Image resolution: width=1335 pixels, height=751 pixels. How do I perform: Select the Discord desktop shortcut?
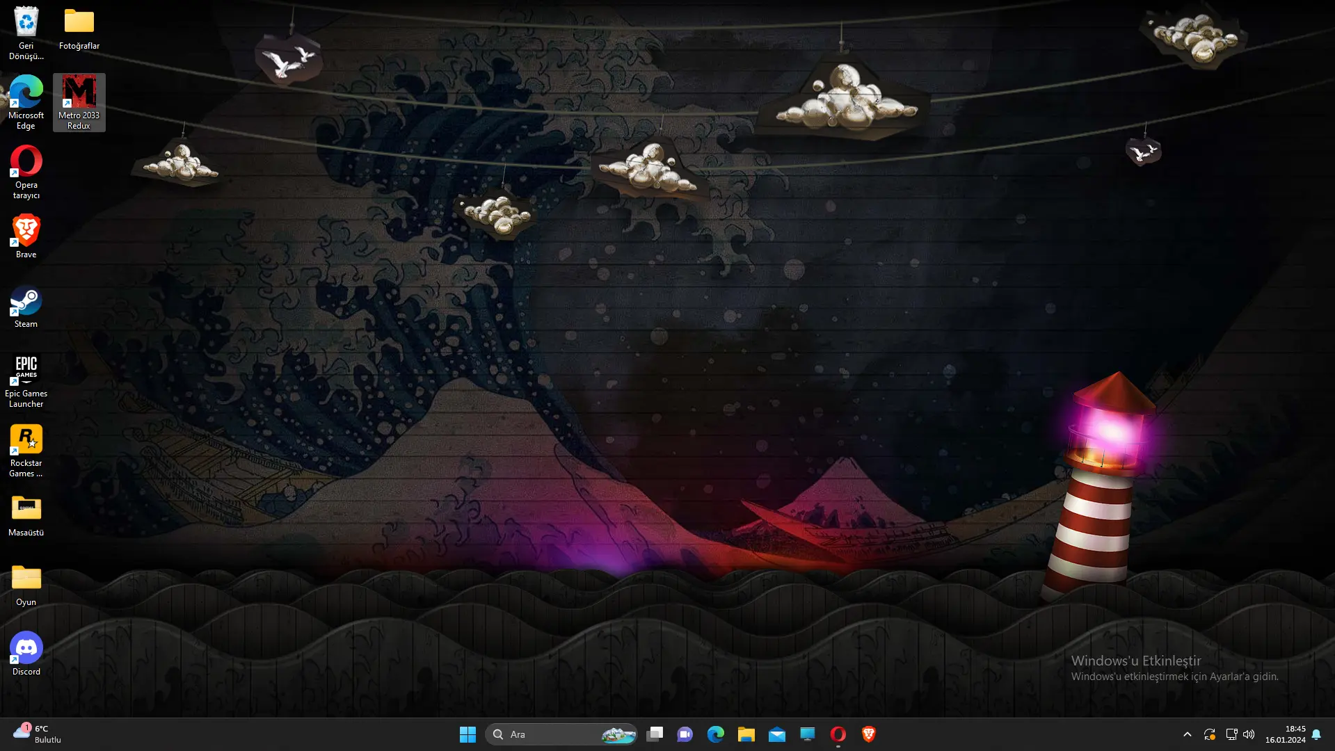tap(26, 654)
